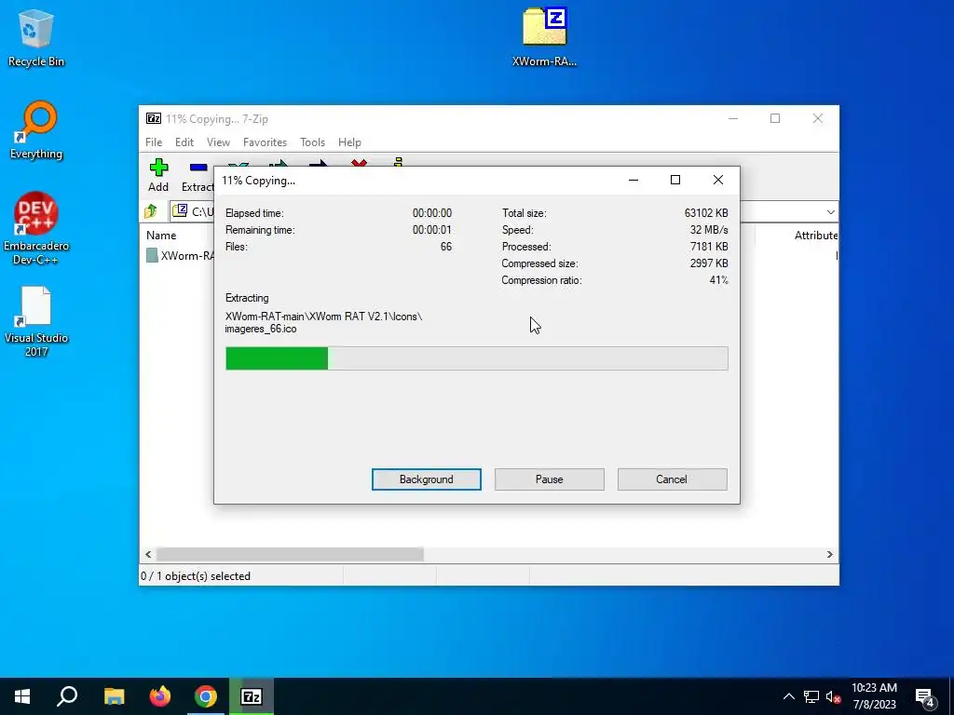The image size is (954, 715).
Task: Cancel the copying operation
Action: 672,479
